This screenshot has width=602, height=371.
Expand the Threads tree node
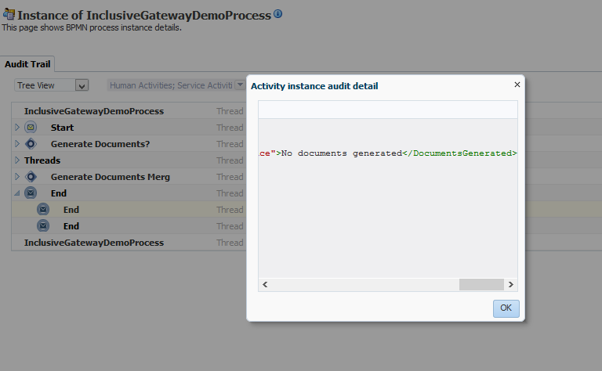coord(17,160)
